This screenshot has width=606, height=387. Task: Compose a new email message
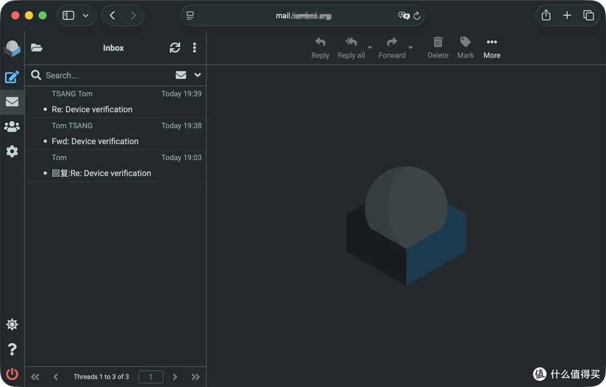coord(12,77)
